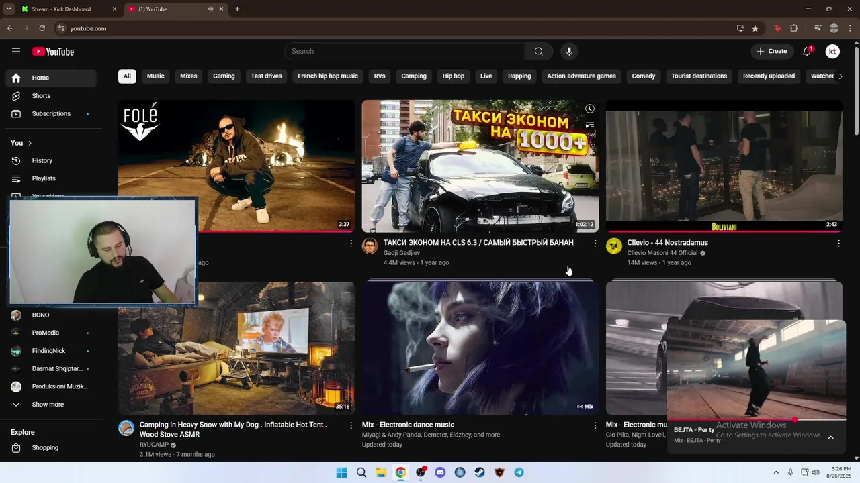Viewport: 860px width, 483px height.
Task: Open the red Tp extension icon
Action: click(778, 28)
